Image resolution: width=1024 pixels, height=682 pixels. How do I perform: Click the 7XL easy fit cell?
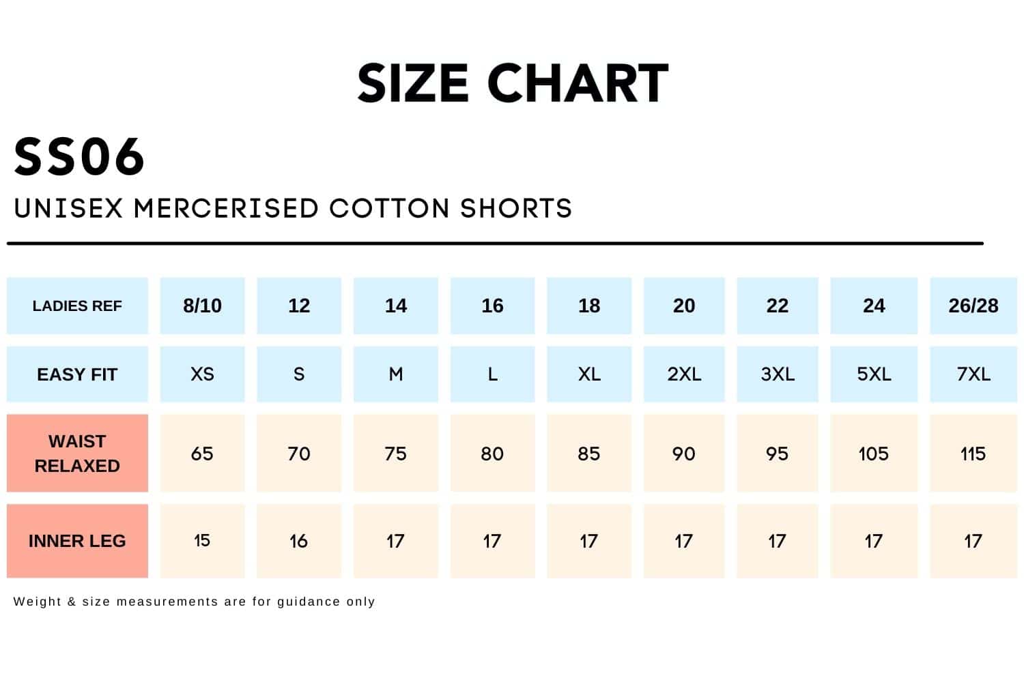pyautogui.click(x=973, y=374)
